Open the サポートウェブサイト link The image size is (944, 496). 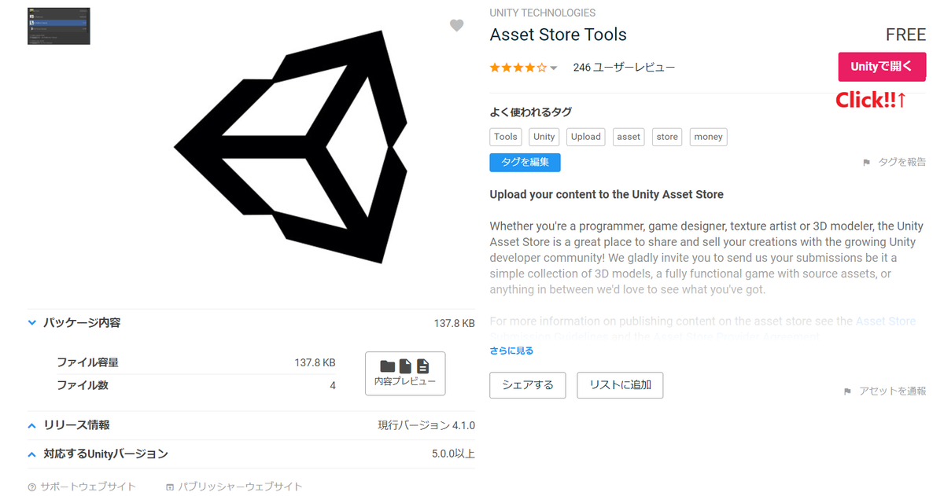[x=88, y=487]
